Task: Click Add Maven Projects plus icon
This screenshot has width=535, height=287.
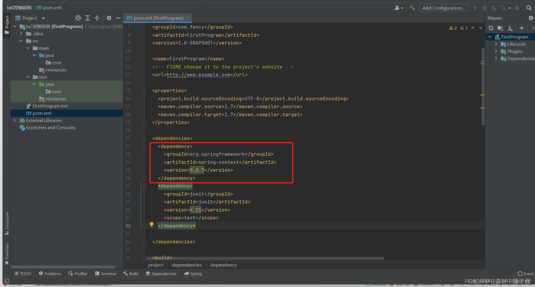Action: pyautogui.click(x=521, y=28)
